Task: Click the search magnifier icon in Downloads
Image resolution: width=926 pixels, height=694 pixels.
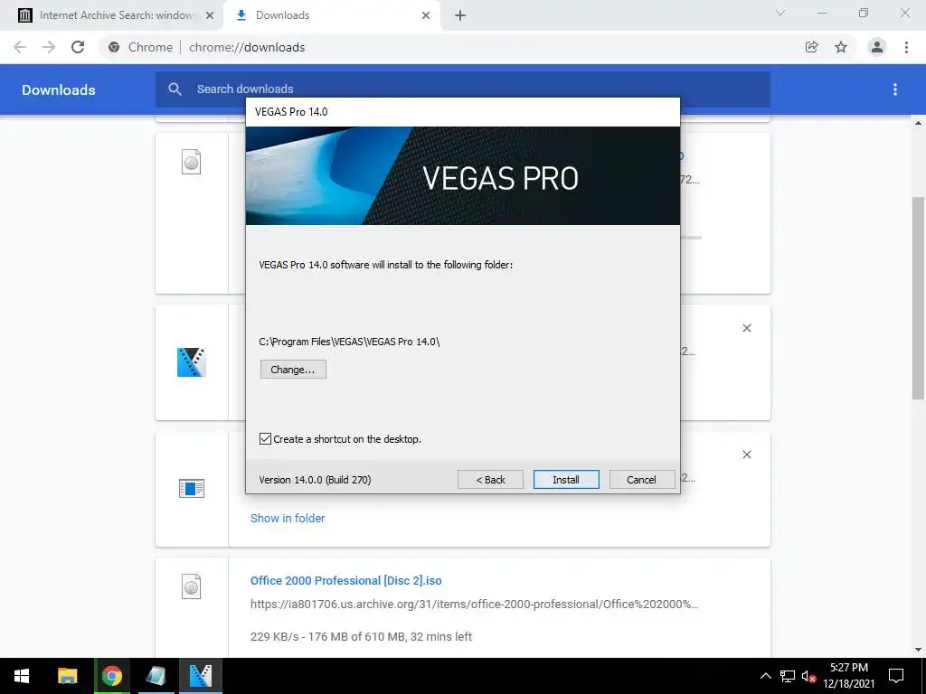Action: (175, 89)
